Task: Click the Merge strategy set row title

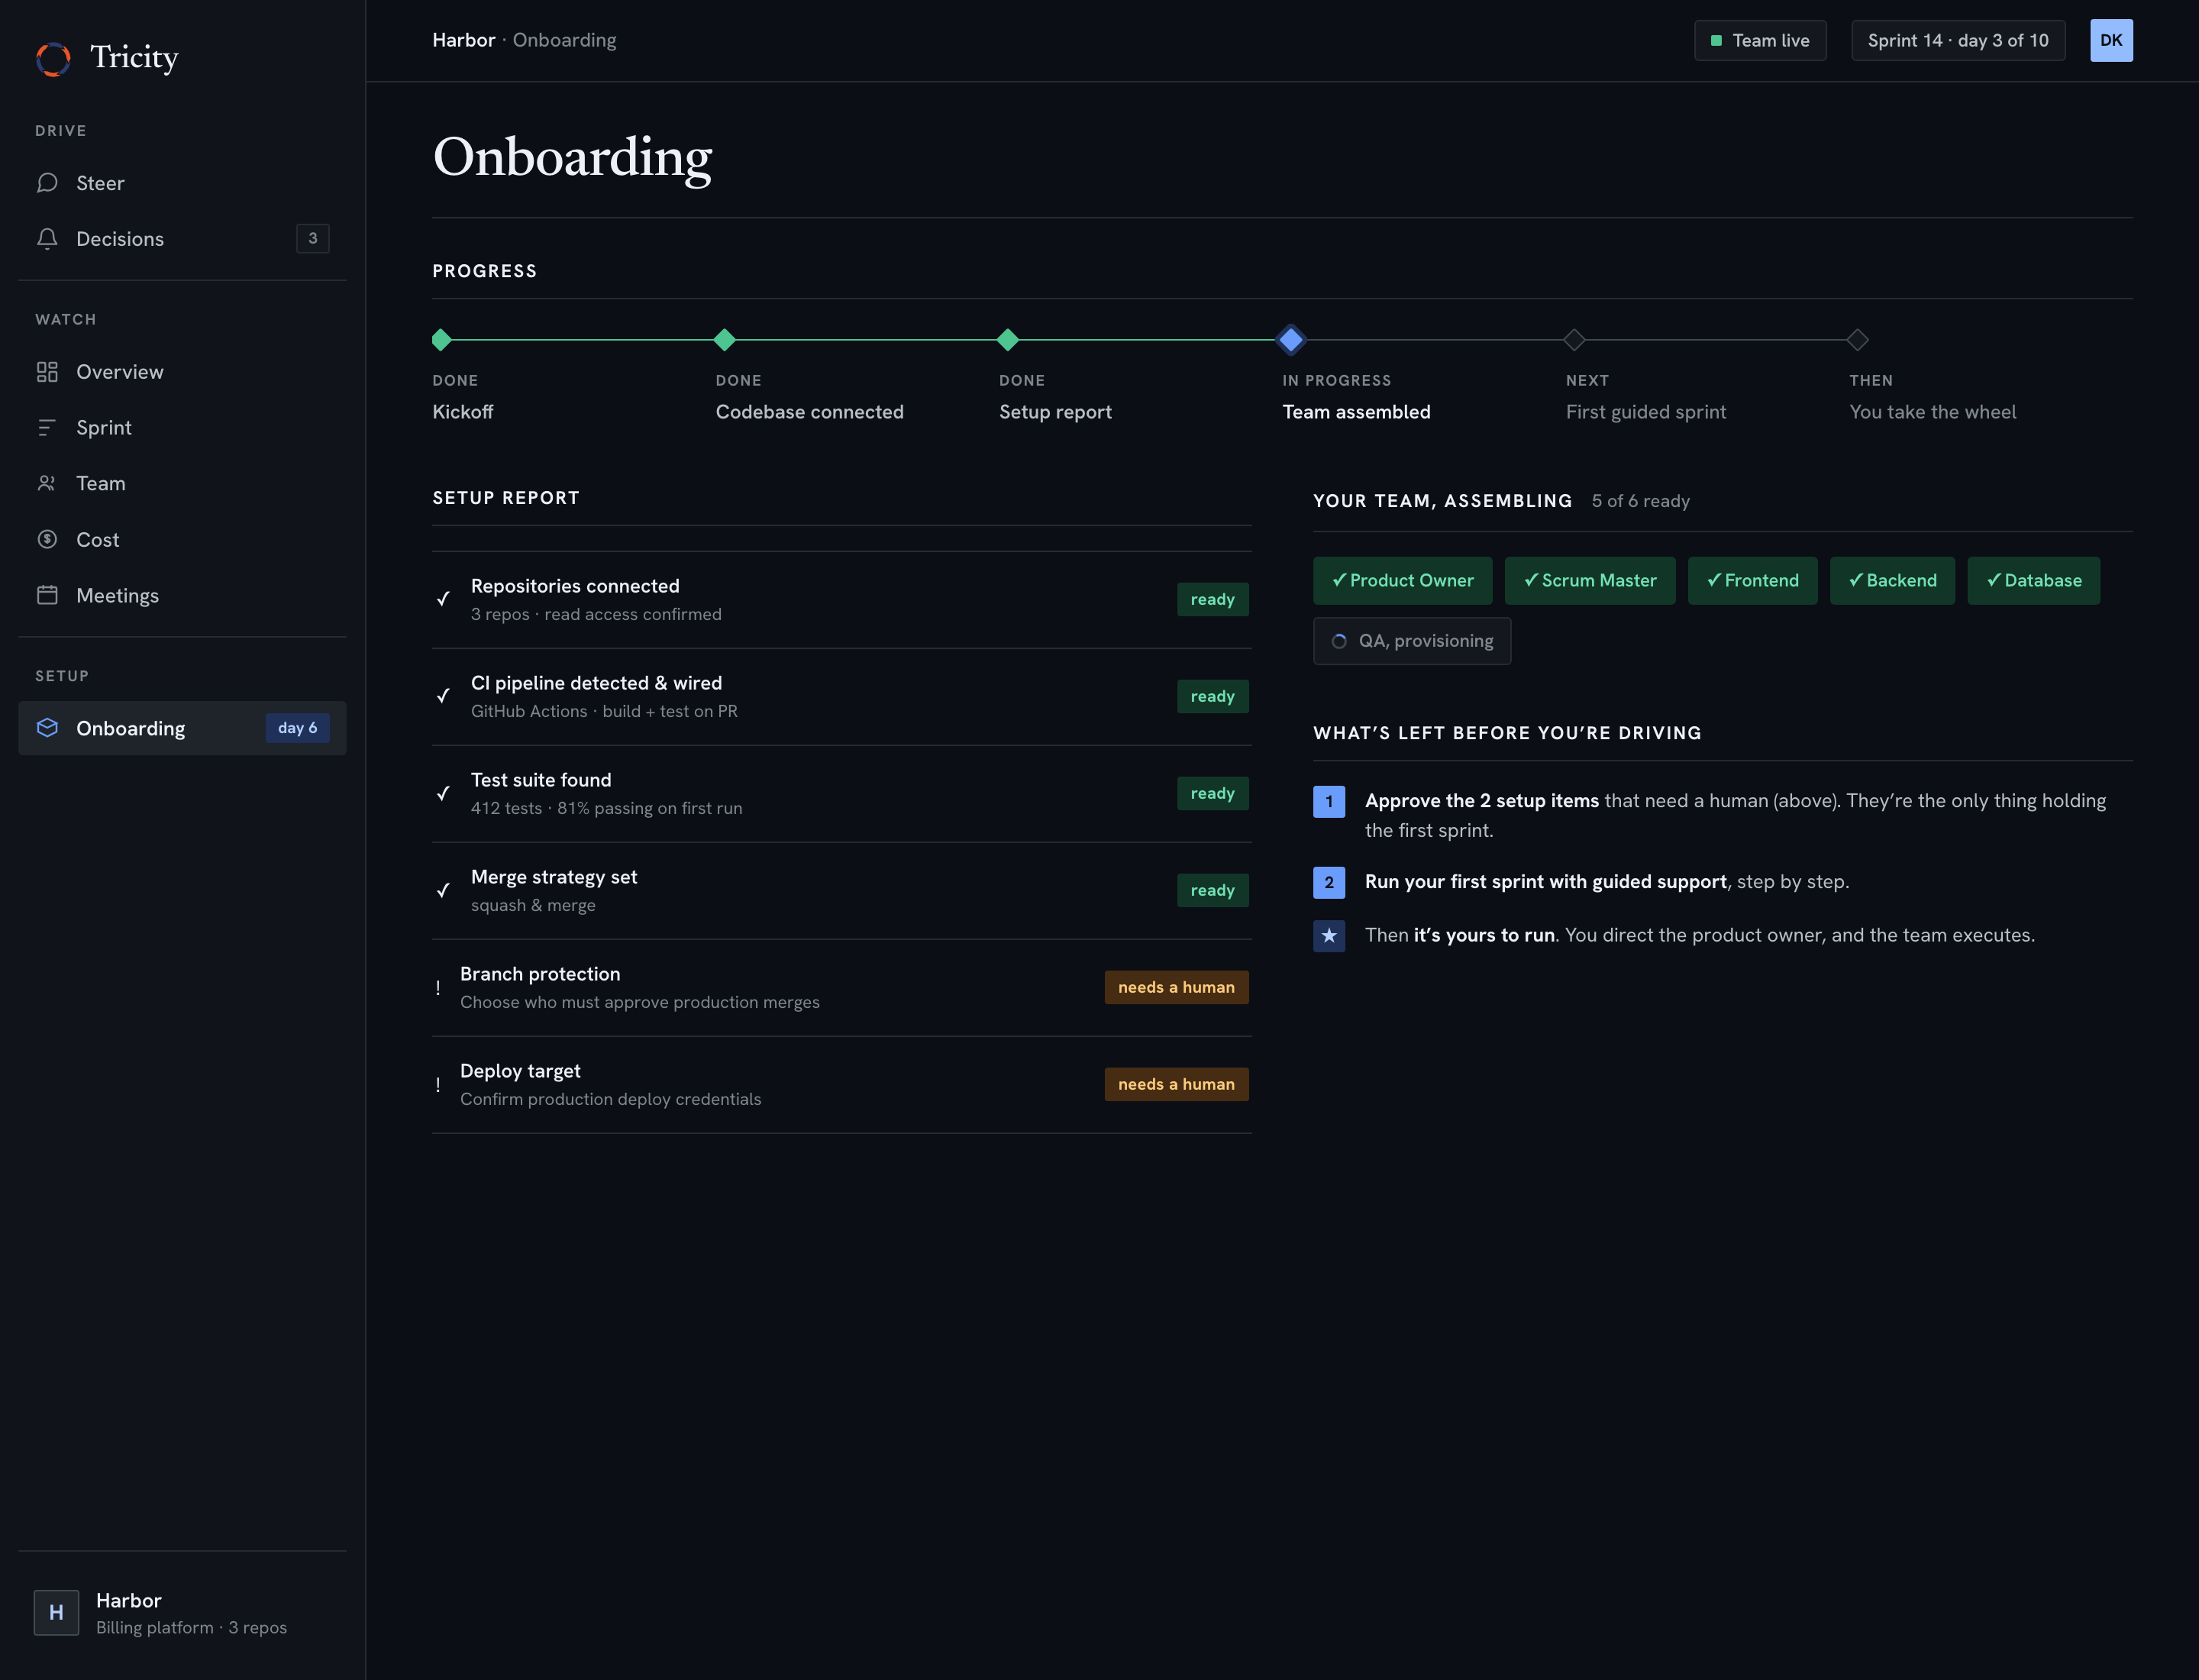Action: tap(554, 877)
